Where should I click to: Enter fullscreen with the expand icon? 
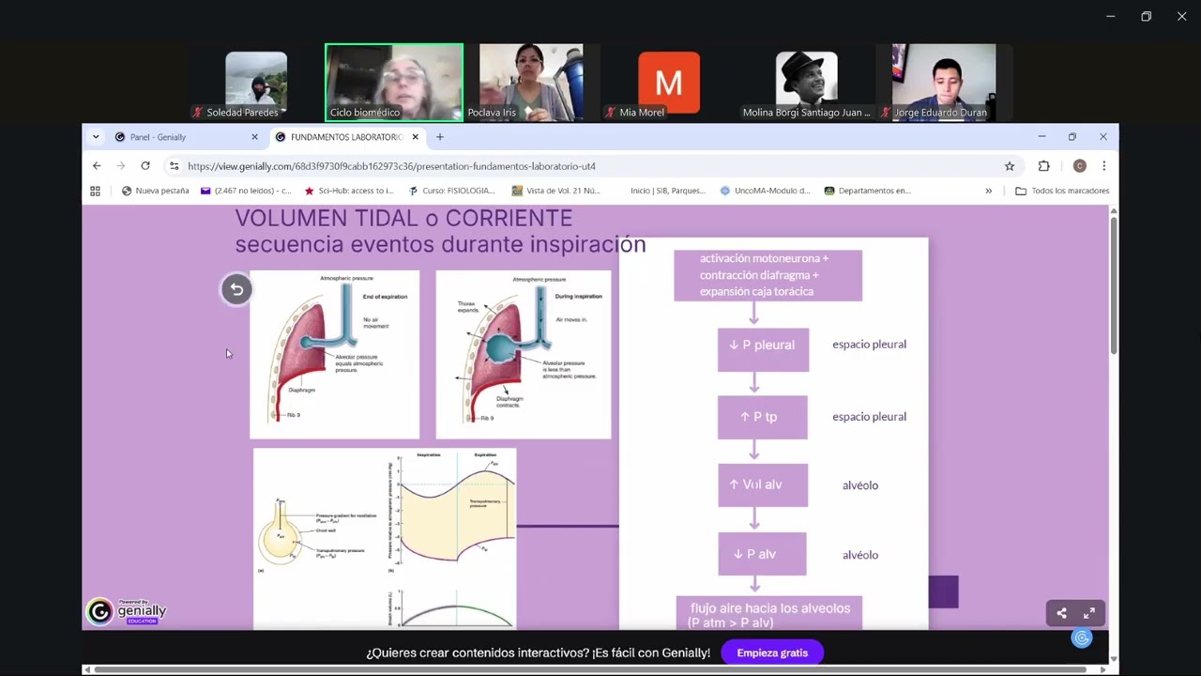[x=1089, y=613]
